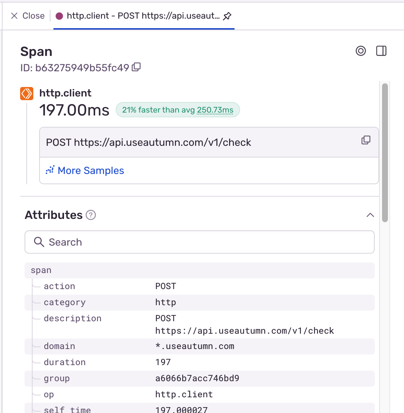This screenshot has height=413, width=404.
Task: Click the 21% faster than avg badge
Action: point(158,110)
